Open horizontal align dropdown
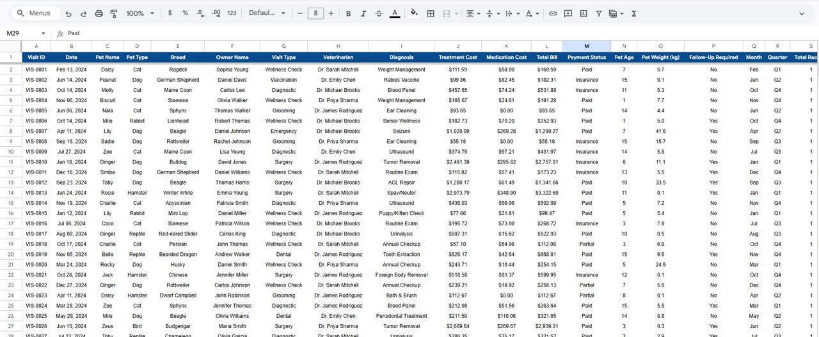Viewport: 819px width, 337px height. [x=473, y=13]
